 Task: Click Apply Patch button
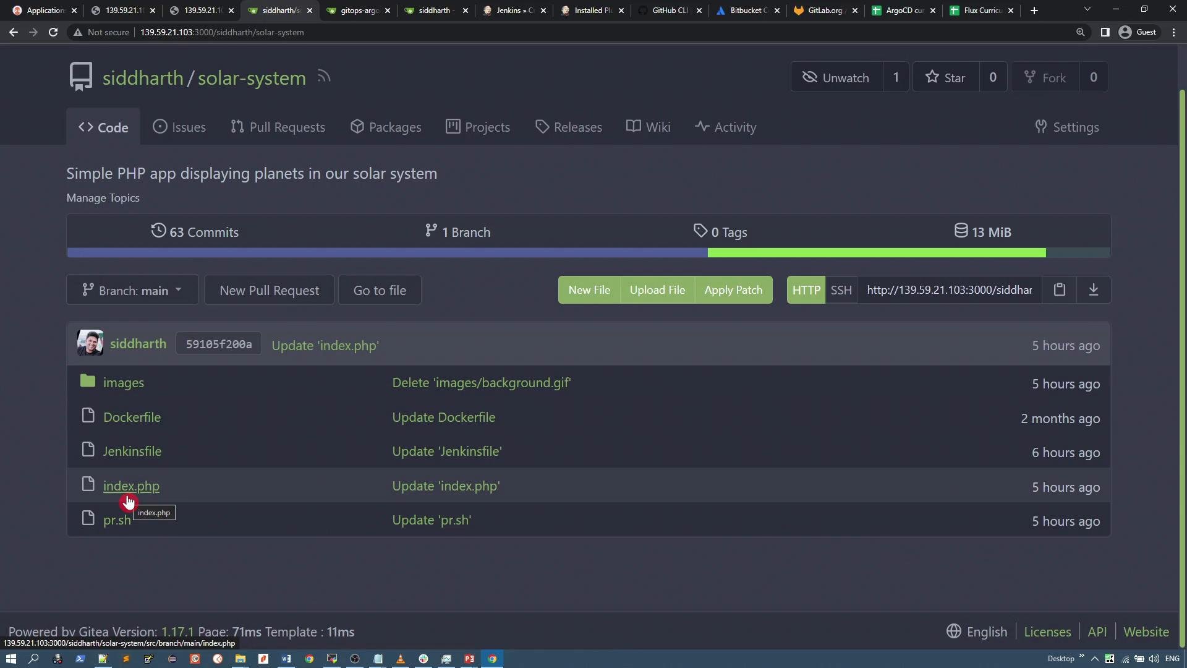[x=733, y=290]
